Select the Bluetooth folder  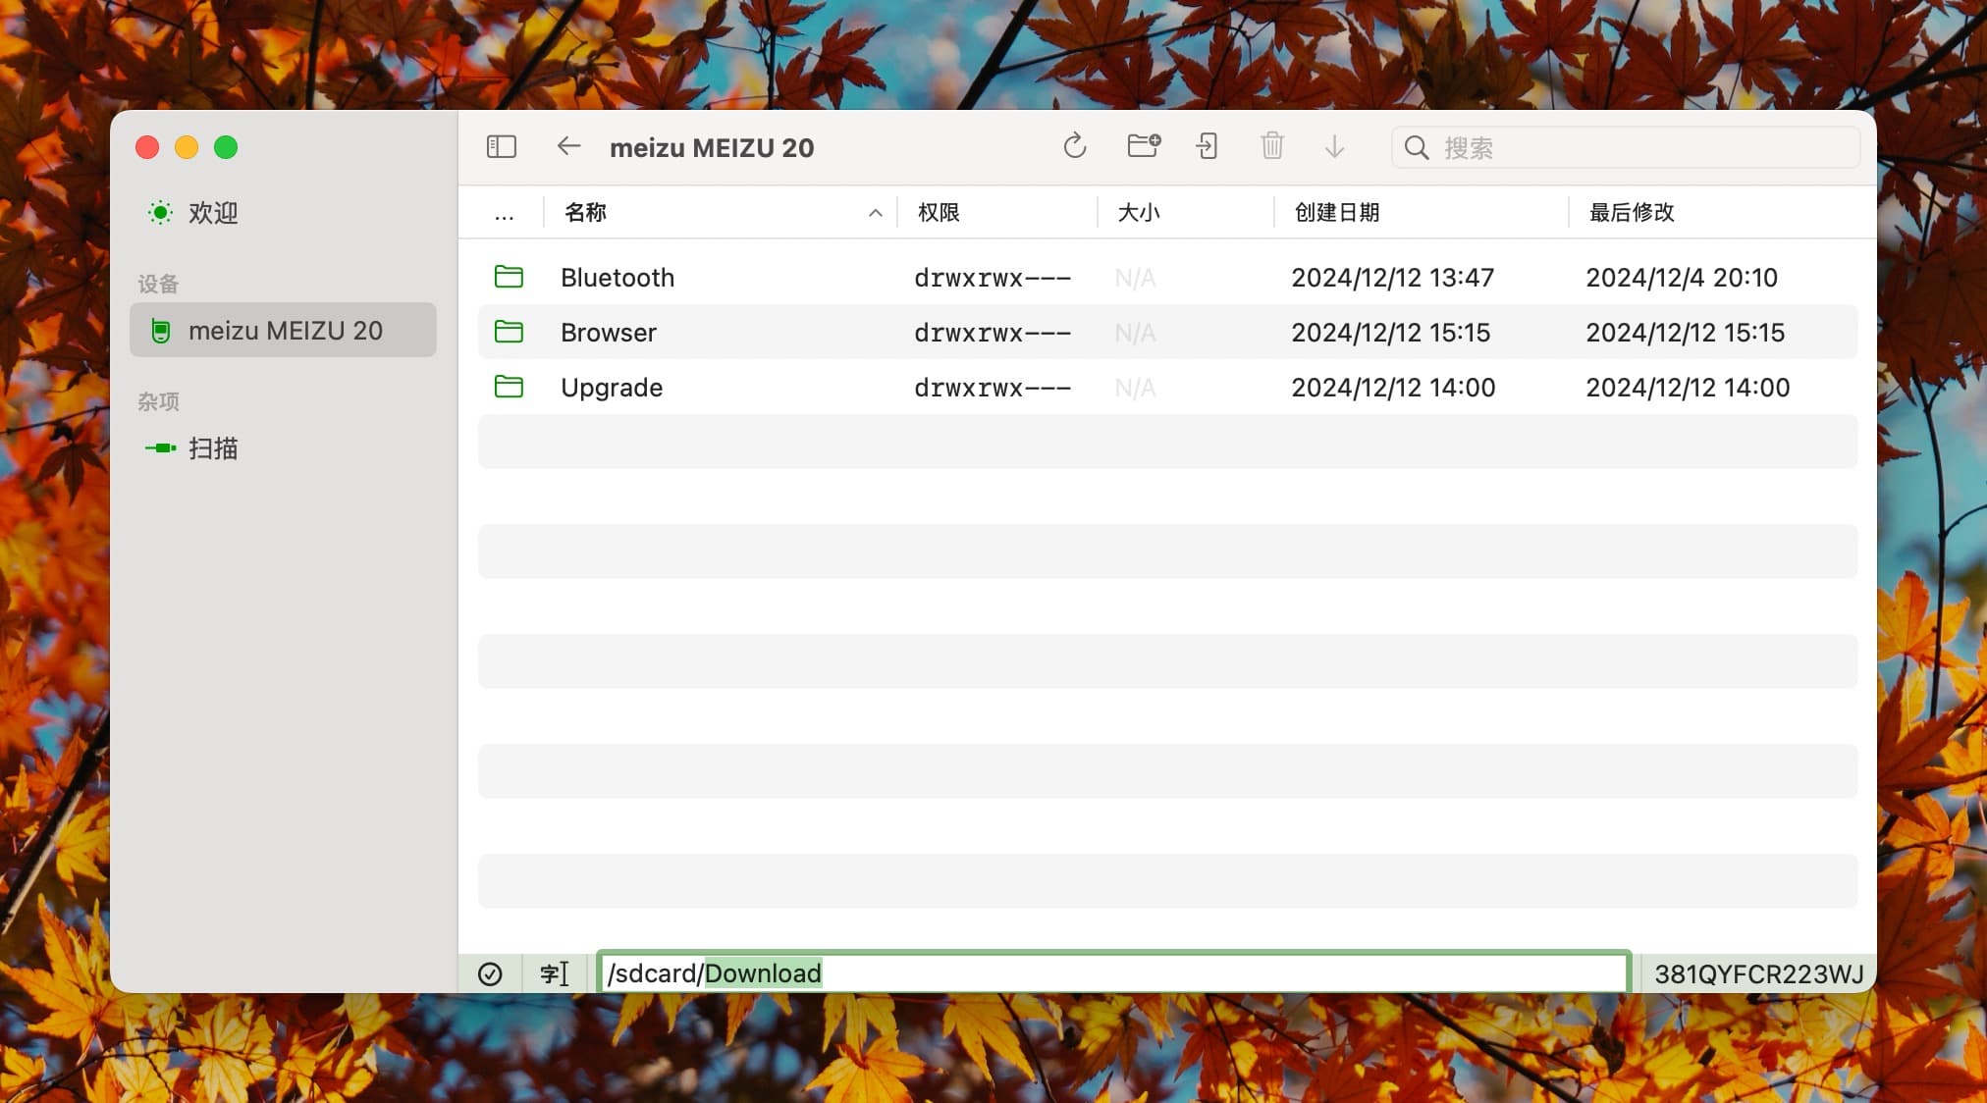(618, 278)
